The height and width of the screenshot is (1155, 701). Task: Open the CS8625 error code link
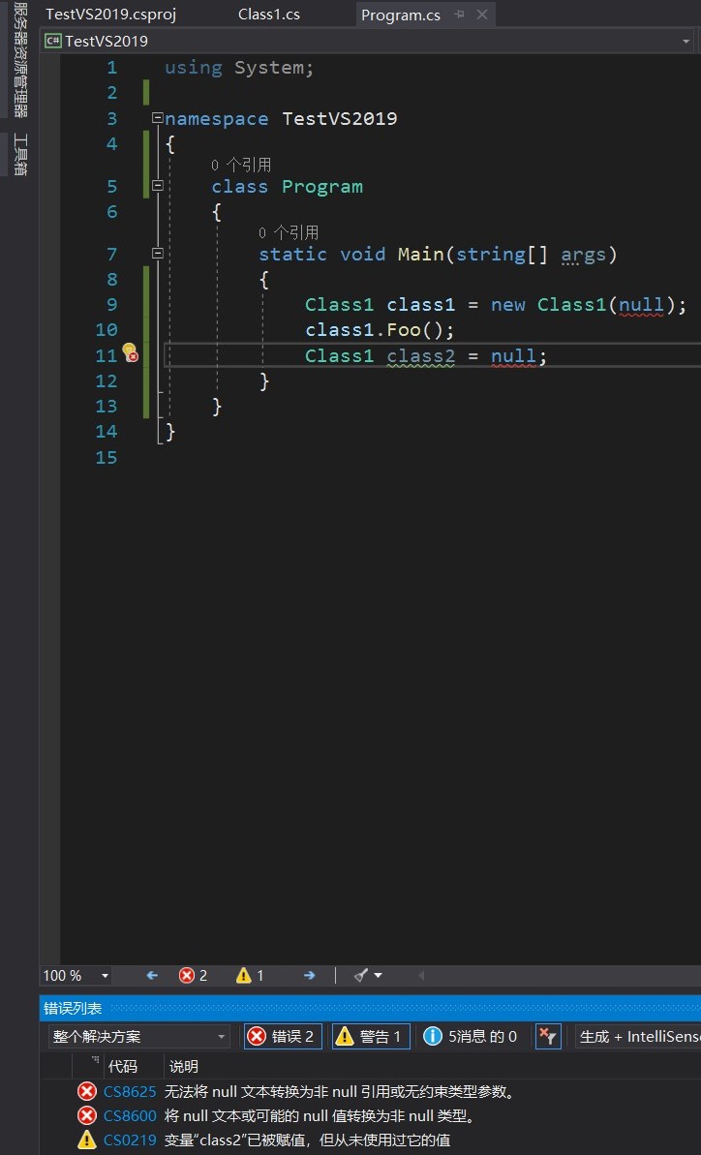click(x=130, y=1091)
